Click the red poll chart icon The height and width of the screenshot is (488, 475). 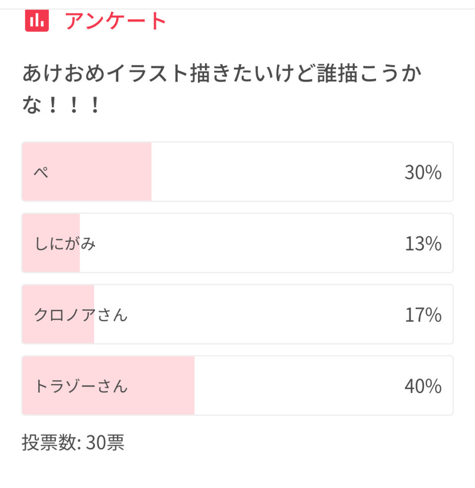pyautogui.click(x=37, y=21)
